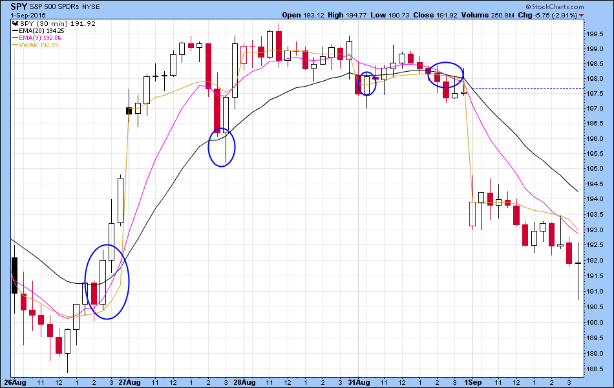Select the SPY ticker title

(19, 6)
